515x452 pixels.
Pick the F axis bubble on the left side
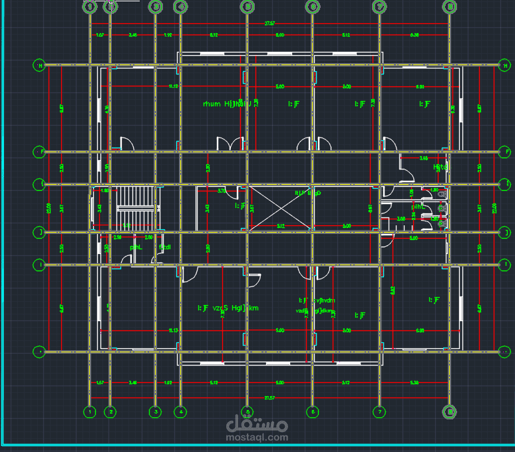click(39, 152)
